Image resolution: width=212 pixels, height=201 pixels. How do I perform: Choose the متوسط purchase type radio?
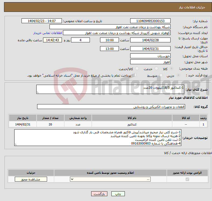pos(161,76)
